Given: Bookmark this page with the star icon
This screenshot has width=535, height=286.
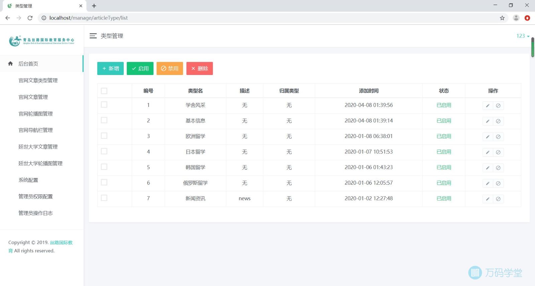Looking at the screenshot, I should pyautogui.click(x=502, y=18).
